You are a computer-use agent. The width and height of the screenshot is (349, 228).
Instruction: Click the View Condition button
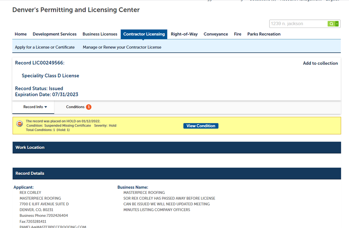201,126
